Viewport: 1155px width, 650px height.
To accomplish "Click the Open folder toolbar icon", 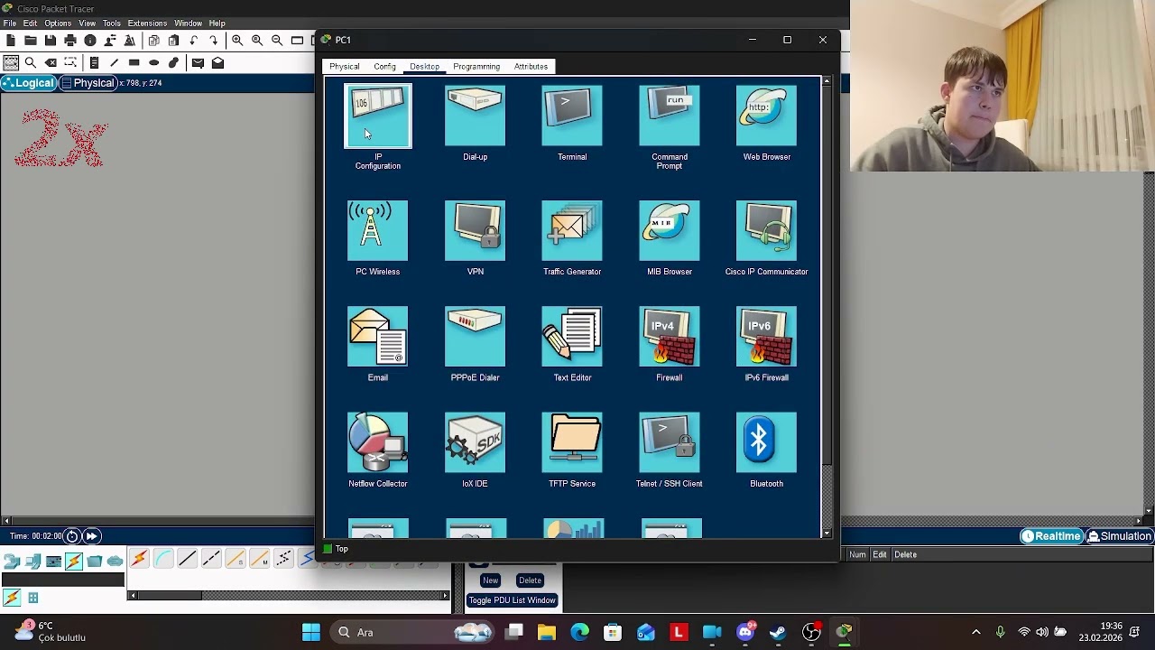I will (x=31, y=41).
